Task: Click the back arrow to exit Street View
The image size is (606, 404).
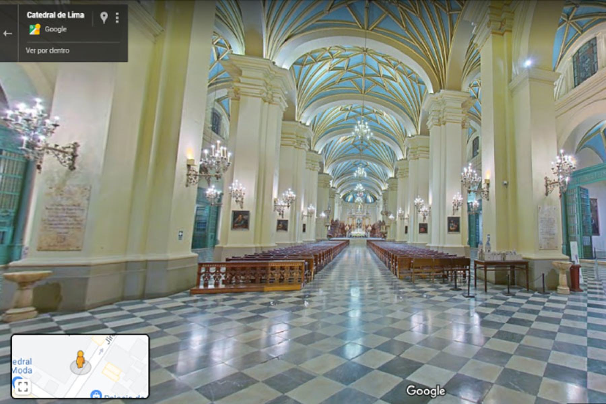Action: 8,34
